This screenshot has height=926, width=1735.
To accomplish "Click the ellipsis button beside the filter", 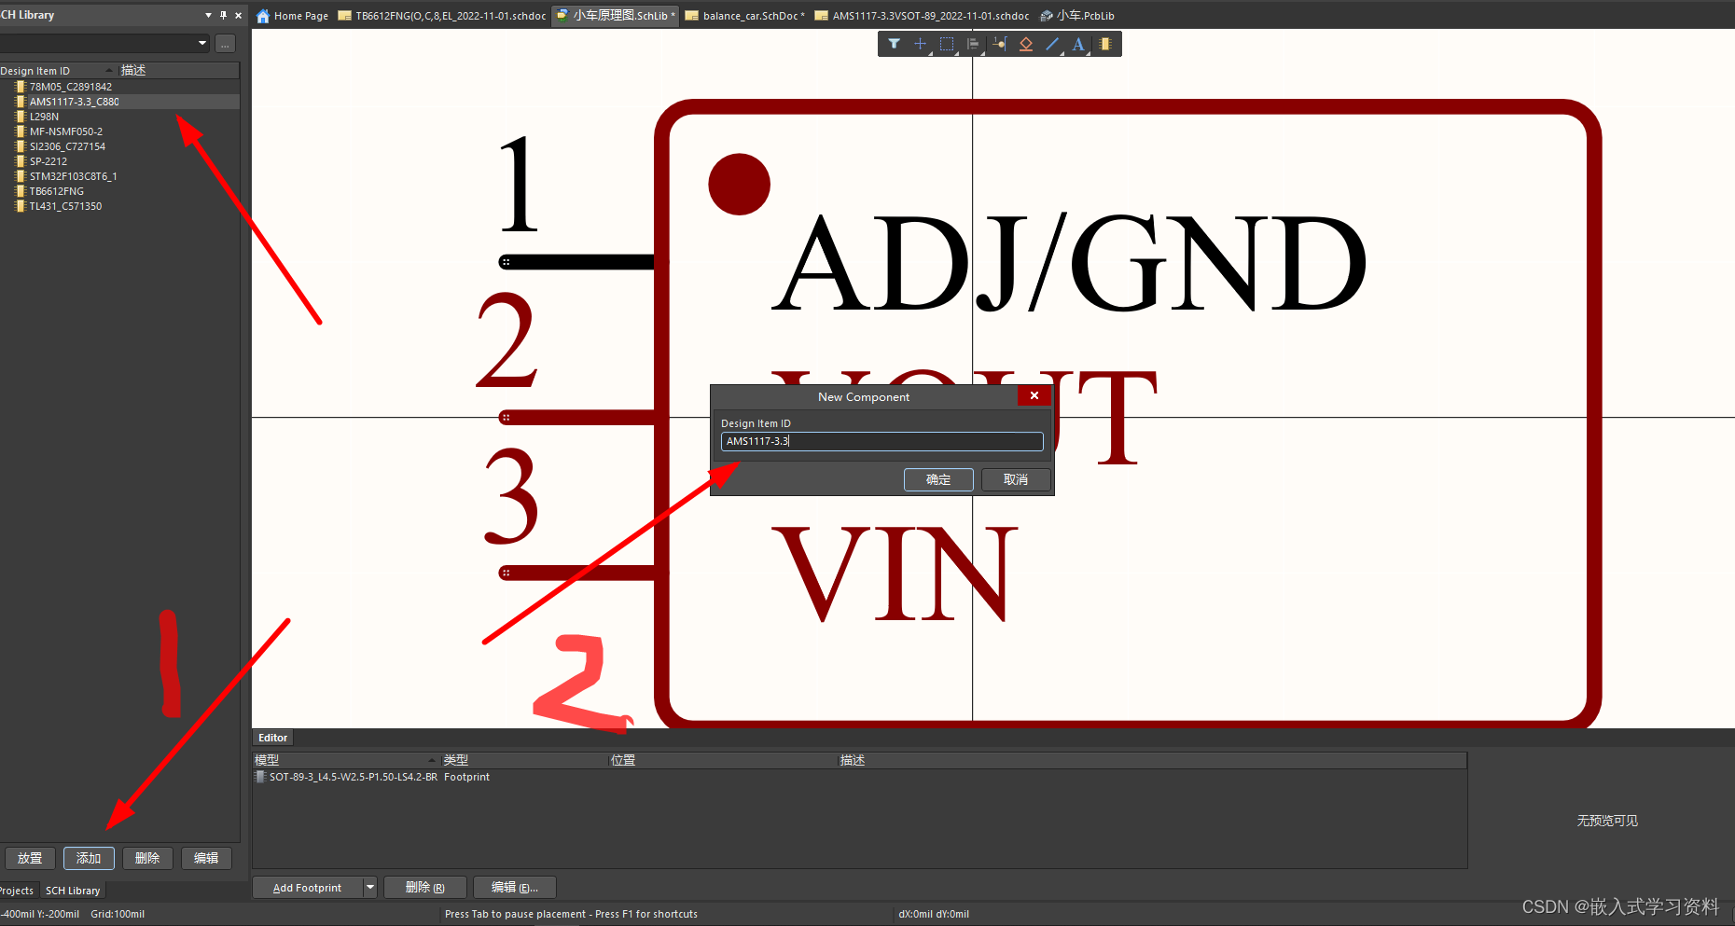I will [225, 43].
